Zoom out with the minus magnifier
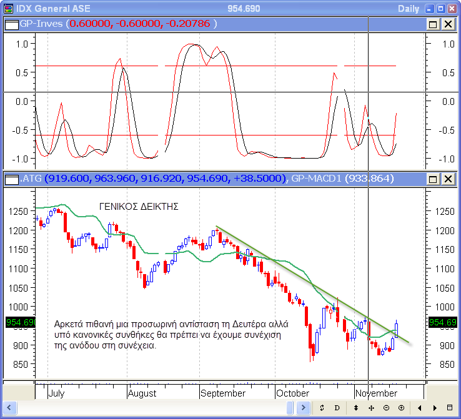 click(x=386, y=408)
